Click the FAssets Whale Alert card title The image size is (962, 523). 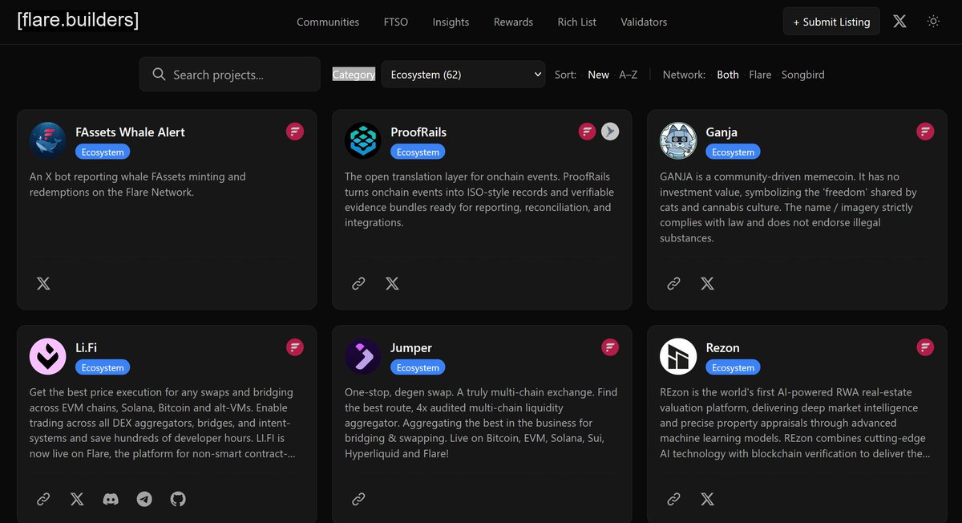(x=130, y=132)
